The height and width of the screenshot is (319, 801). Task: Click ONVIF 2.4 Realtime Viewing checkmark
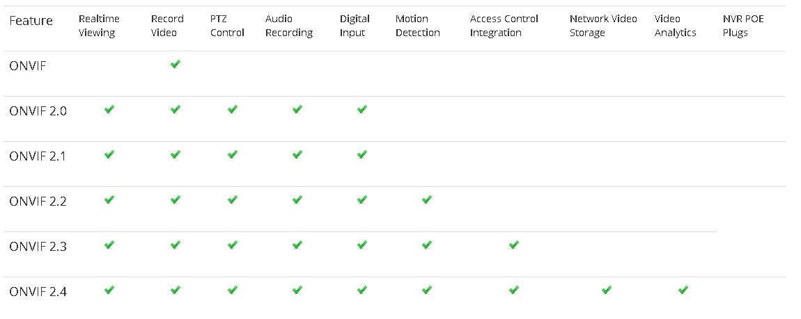(x=109, y=290)
